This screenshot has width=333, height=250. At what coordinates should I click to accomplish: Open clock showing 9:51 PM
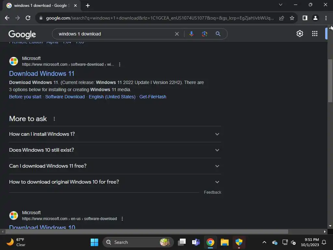point(310,242)
